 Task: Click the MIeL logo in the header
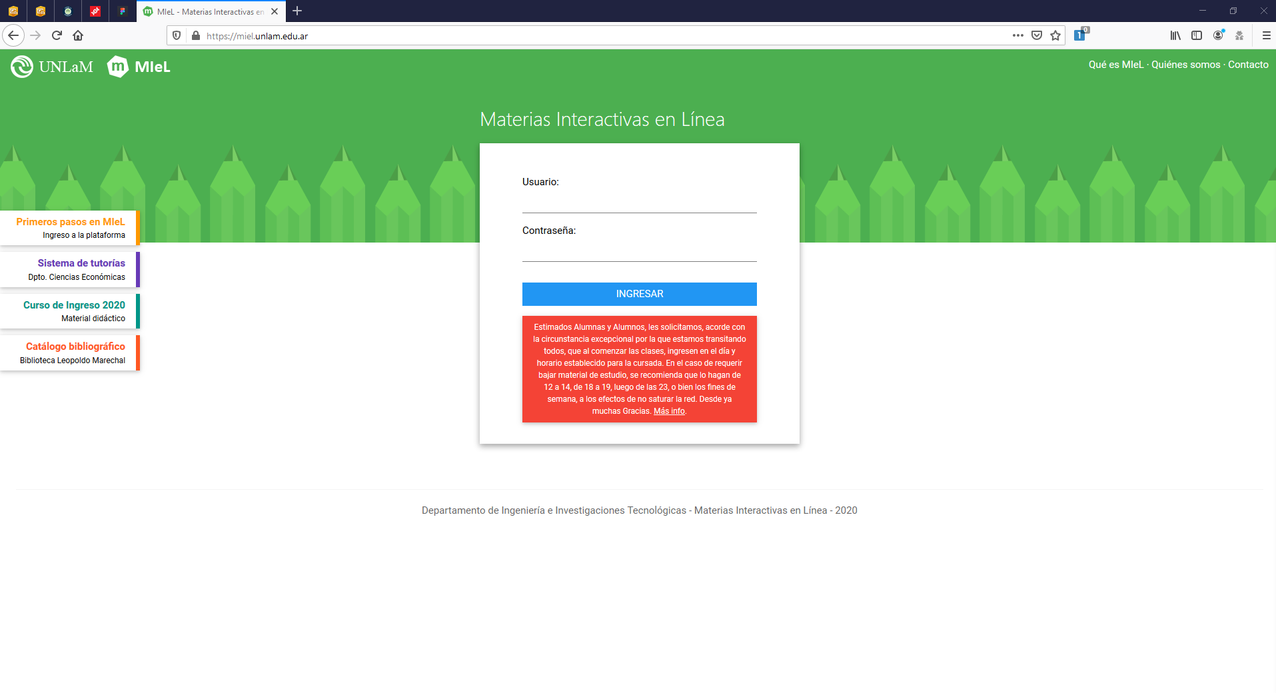139,67
